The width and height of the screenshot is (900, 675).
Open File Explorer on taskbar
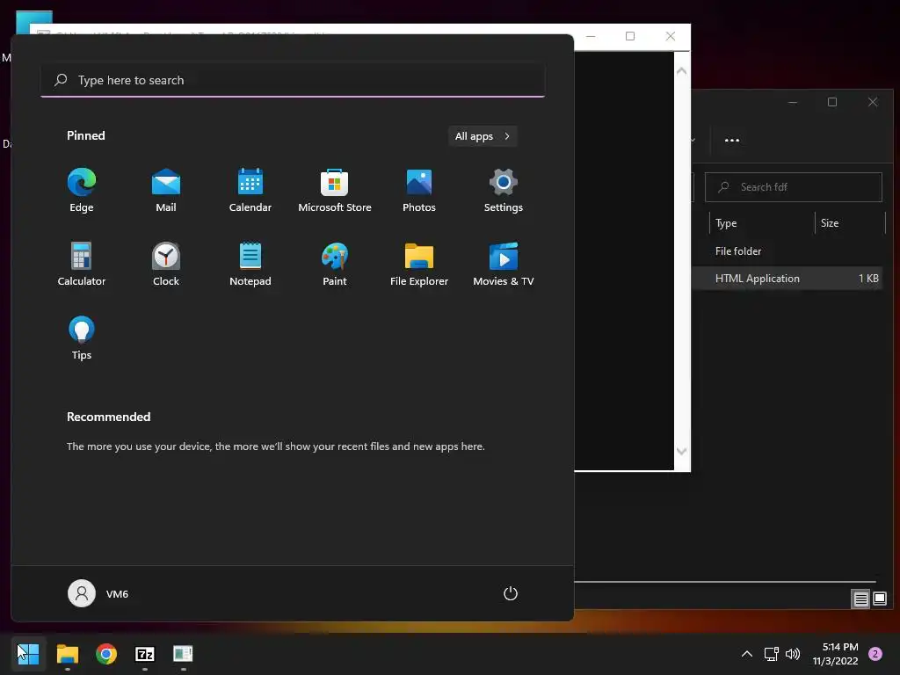click(x=67, y=654)
